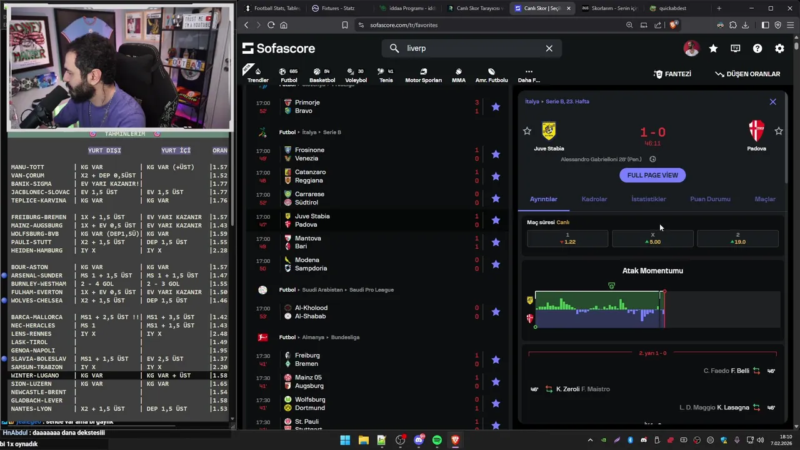
Task: Click the Brave Shields icon
Action: (x=673, y=25)
